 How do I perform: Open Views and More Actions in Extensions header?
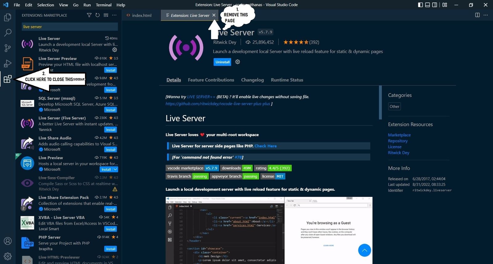click(x=114, y=15)
